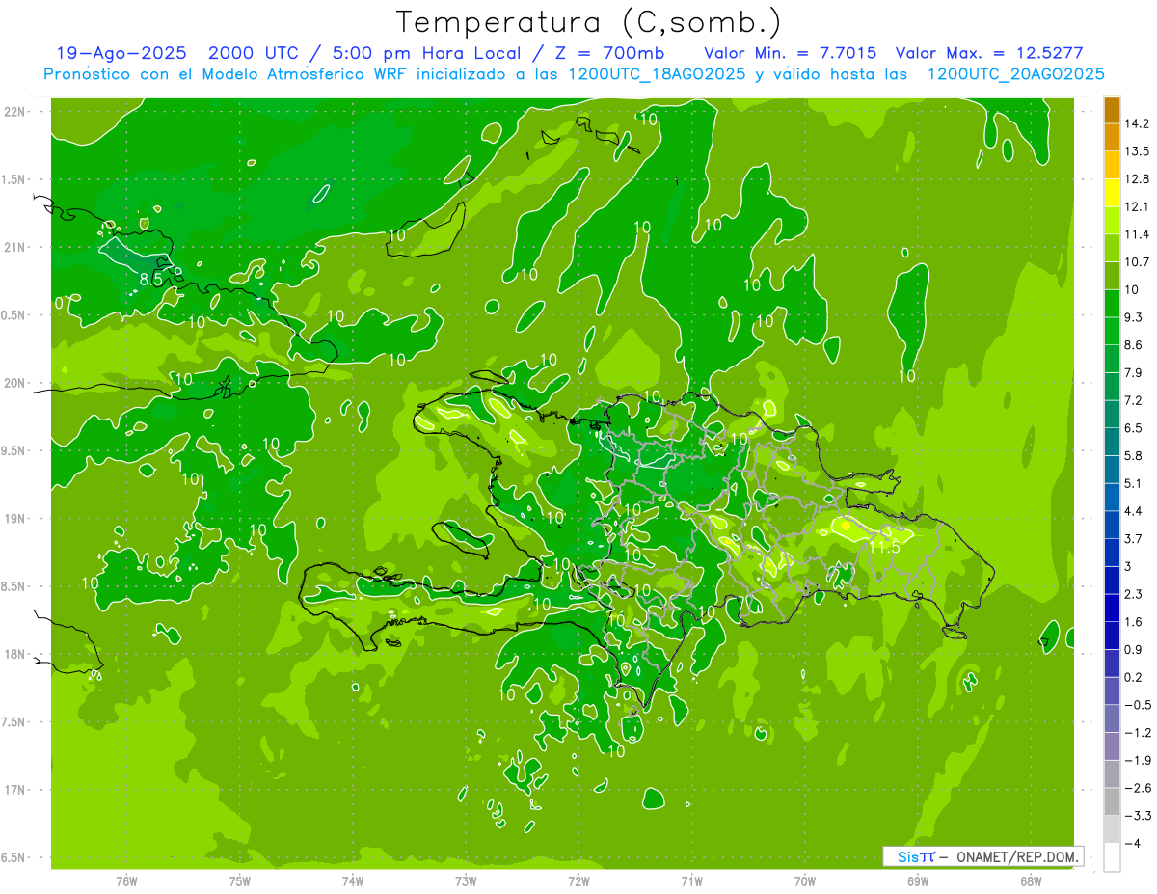Click the "SisTT – ONAMET/REP.DOM." credit label
The width and height of the screenshot is (1157, 894).
[x=983, y=856]
